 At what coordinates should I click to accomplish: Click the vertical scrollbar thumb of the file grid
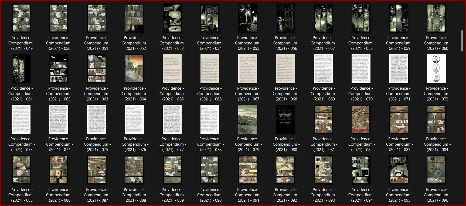click(462, 41)
